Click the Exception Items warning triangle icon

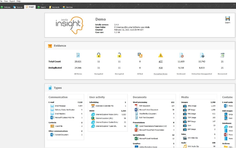coord(161,55)
